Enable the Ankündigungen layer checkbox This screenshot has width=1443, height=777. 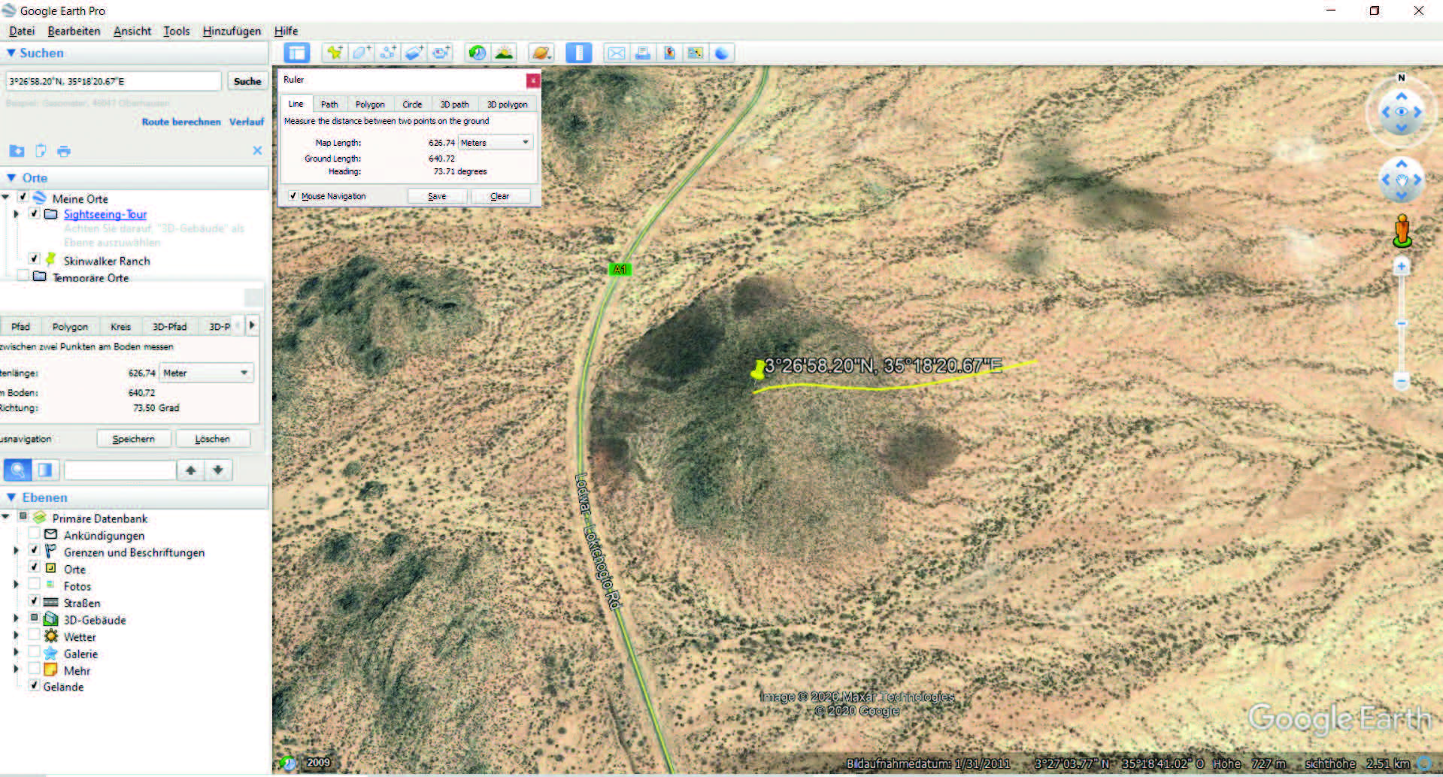point(34,534)
